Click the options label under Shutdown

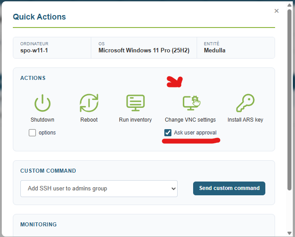[x=47, y=133]
